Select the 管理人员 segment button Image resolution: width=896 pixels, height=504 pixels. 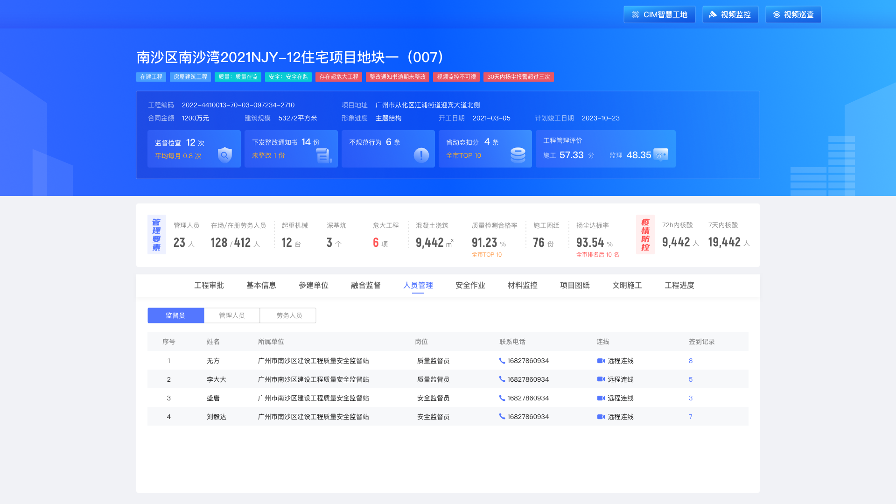point(232,315)
